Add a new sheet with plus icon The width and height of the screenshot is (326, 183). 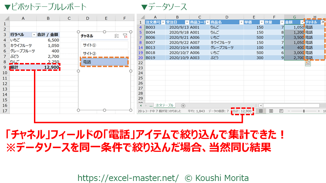point(183,105)
